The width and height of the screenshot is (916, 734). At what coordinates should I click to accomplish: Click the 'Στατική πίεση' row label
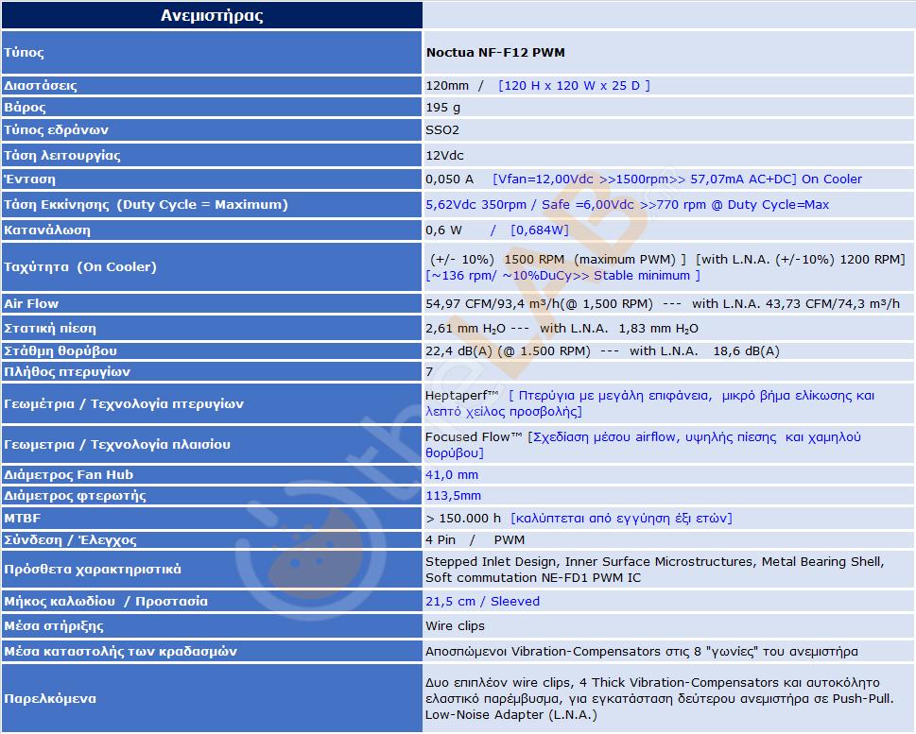pos(50,328)
